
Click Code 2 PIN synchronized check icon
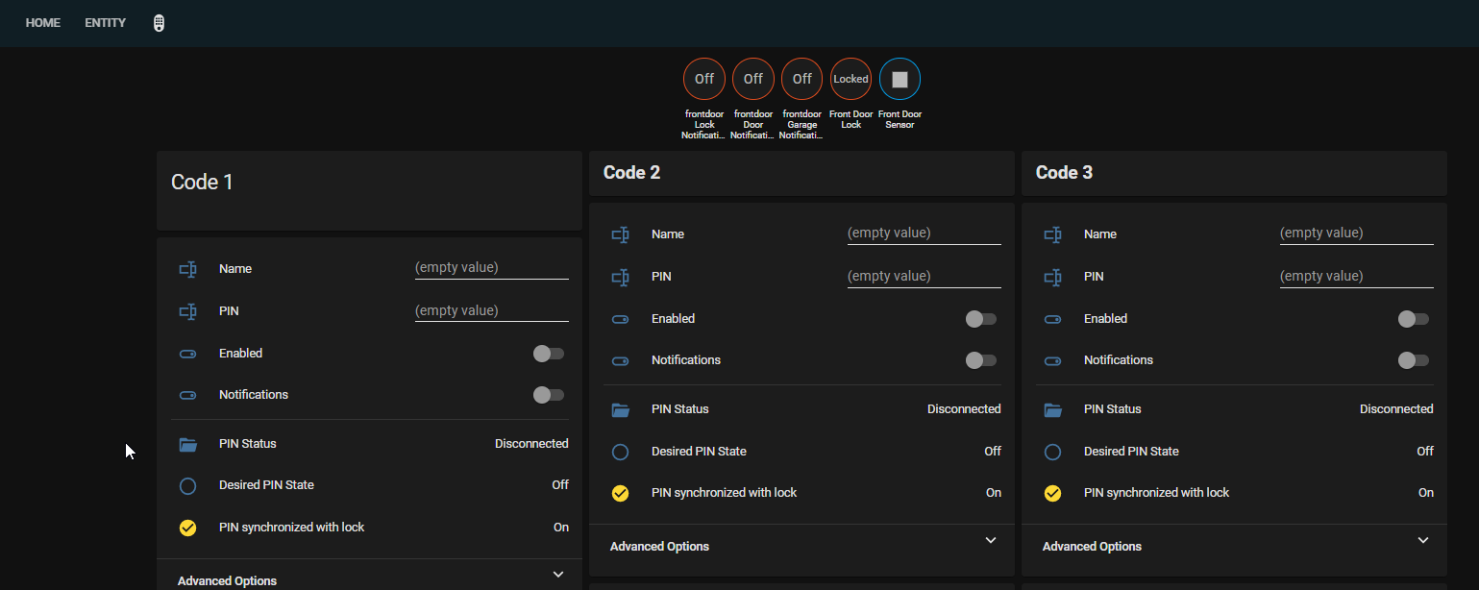click(x=620, y=493)
